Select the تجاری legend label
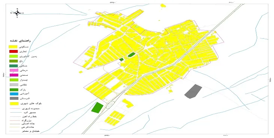This screenshot has width=274, height=138. coord(23,51)
